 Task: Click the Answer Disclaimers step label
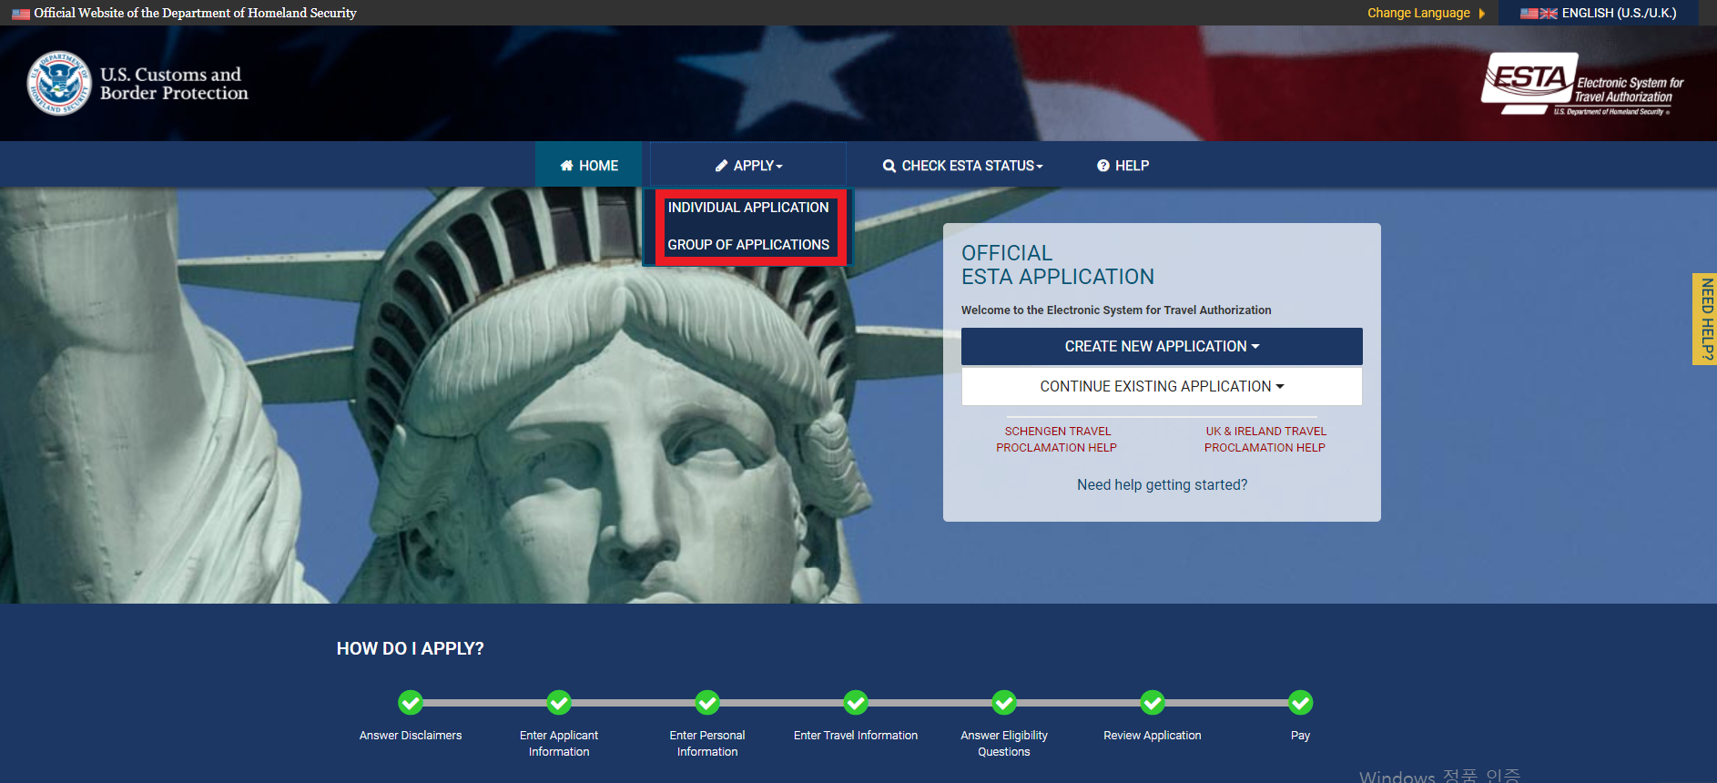click(411, 736)
